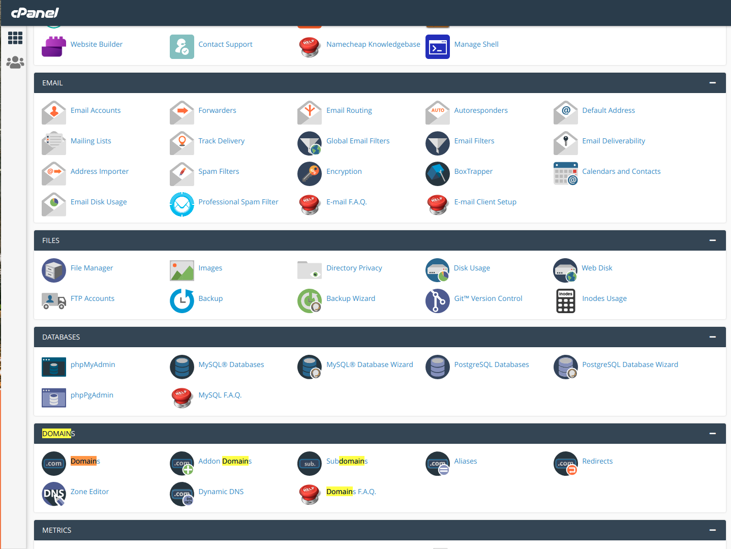731x549 pixels.
Task: Collapse the DATABASES section
Action: (712, 337)
